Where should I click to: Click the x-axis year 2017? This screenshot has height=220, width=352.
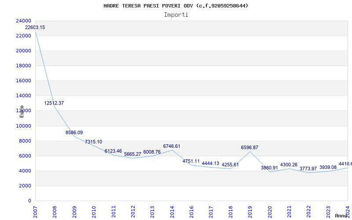(x=211, y=212)
